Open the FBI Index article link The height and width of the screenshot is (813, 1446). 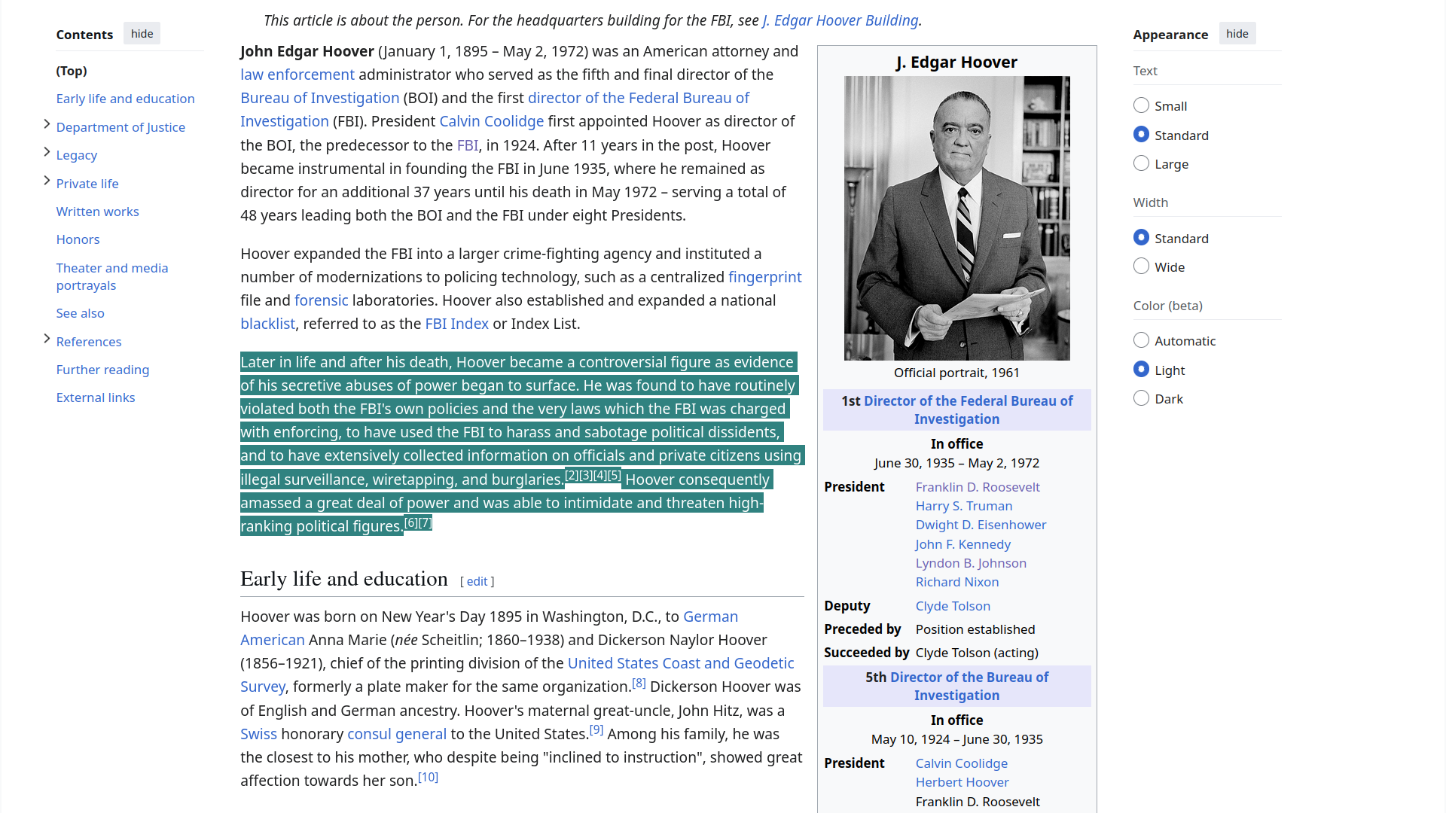pos(456,324)
